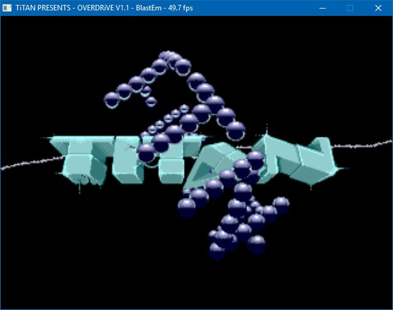Click the BlastEm app icon in title bar
Viewport: 393px width, 310px height.
pos(7,8)
